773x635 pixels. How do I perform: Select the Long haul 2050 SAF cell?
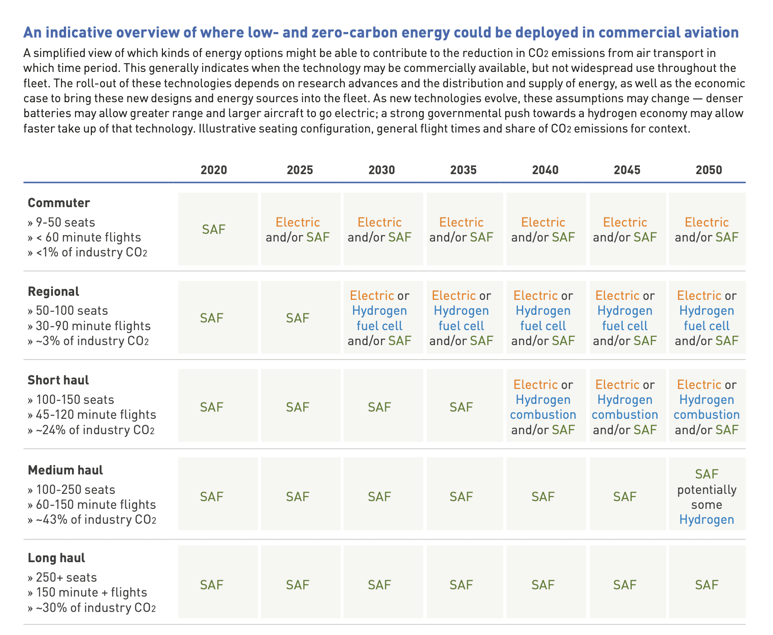point(707,585)
